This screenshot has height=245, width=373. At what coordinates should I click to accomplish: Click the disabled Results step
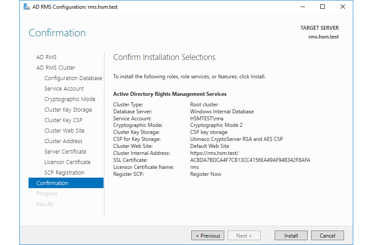point(45,204)
